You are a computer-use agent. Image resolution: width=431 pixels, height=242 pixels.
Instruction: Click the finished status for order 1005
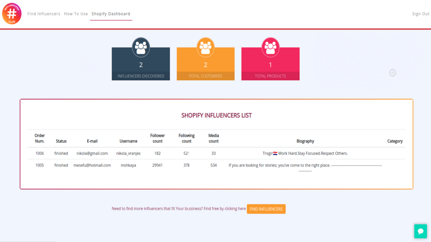tap(61, 165)
